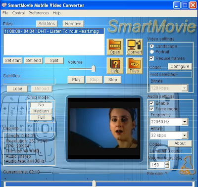Expand the audio Frequency 22050 Hz dropdown
Viewport: 198px width, 187px height.
[185, 122]
